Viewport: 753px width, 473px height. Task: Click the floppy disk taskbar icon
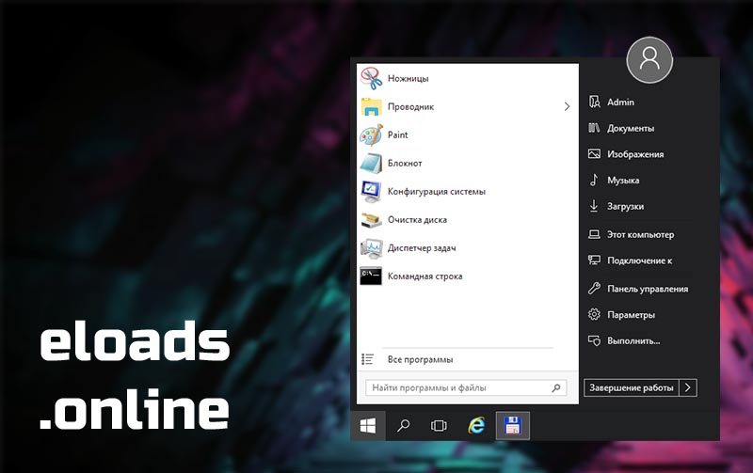[x=513, y=426]
